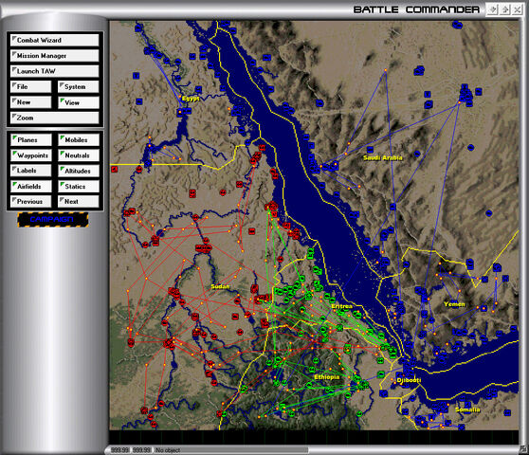This screenshot has width=529, height=455.
Task: Expand the New menu
Action: (x=30, y=102)
